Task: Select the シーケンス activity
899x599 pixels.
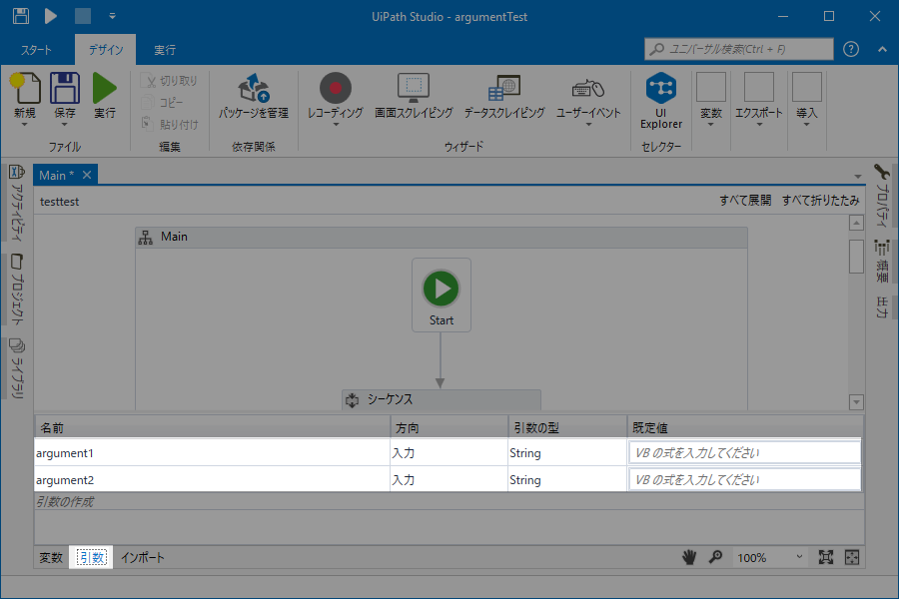Action: pos(442,399)
